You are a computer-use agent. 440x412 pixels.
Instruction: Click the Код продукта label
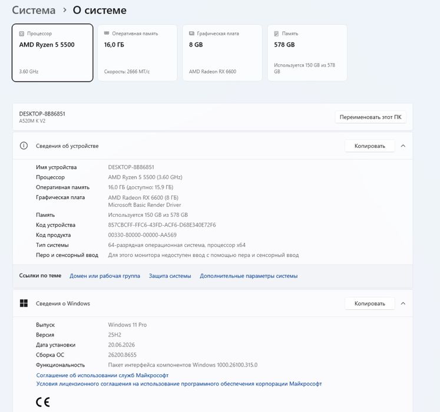(x=54, y=235)
